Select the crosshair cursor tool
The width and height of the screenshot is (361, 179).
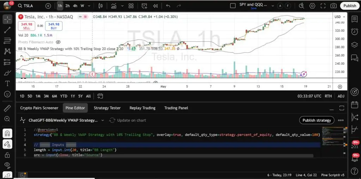pyautogui.click(x=7, y=19)
